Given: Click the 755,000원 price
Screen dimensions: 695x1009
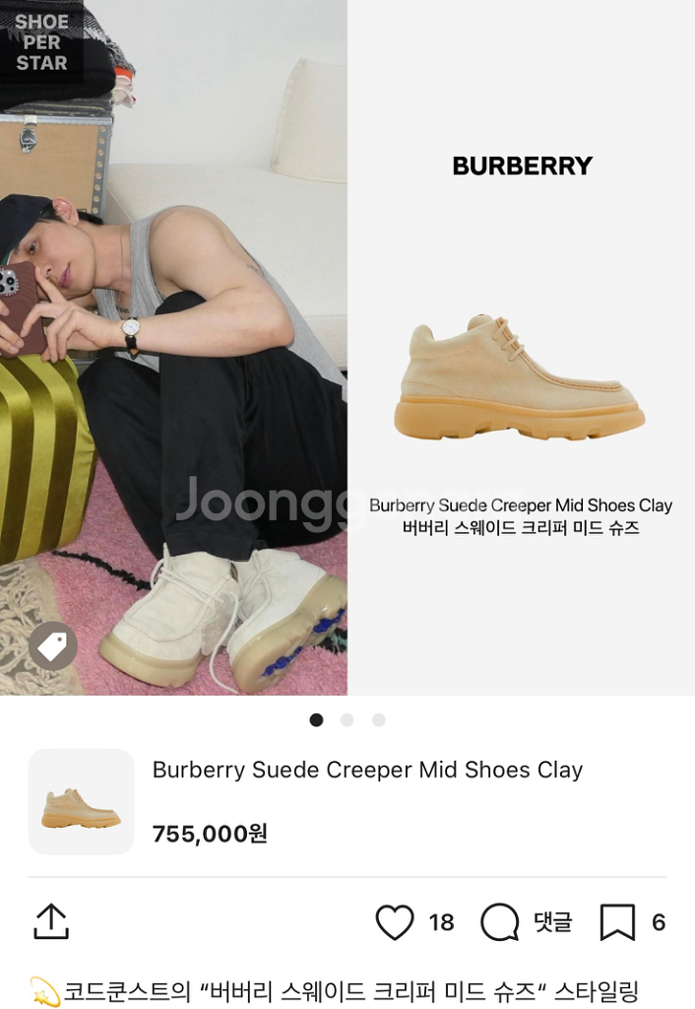Looking at the screenshot, I should (x=210, y=834).
